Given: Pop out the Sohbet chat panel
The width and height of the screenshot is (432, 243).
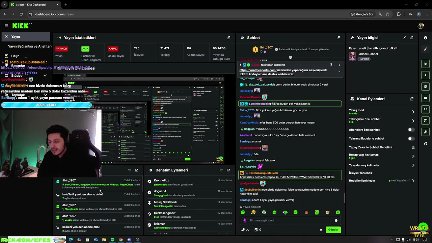Looking at the screenshot, I should (339, 38).
